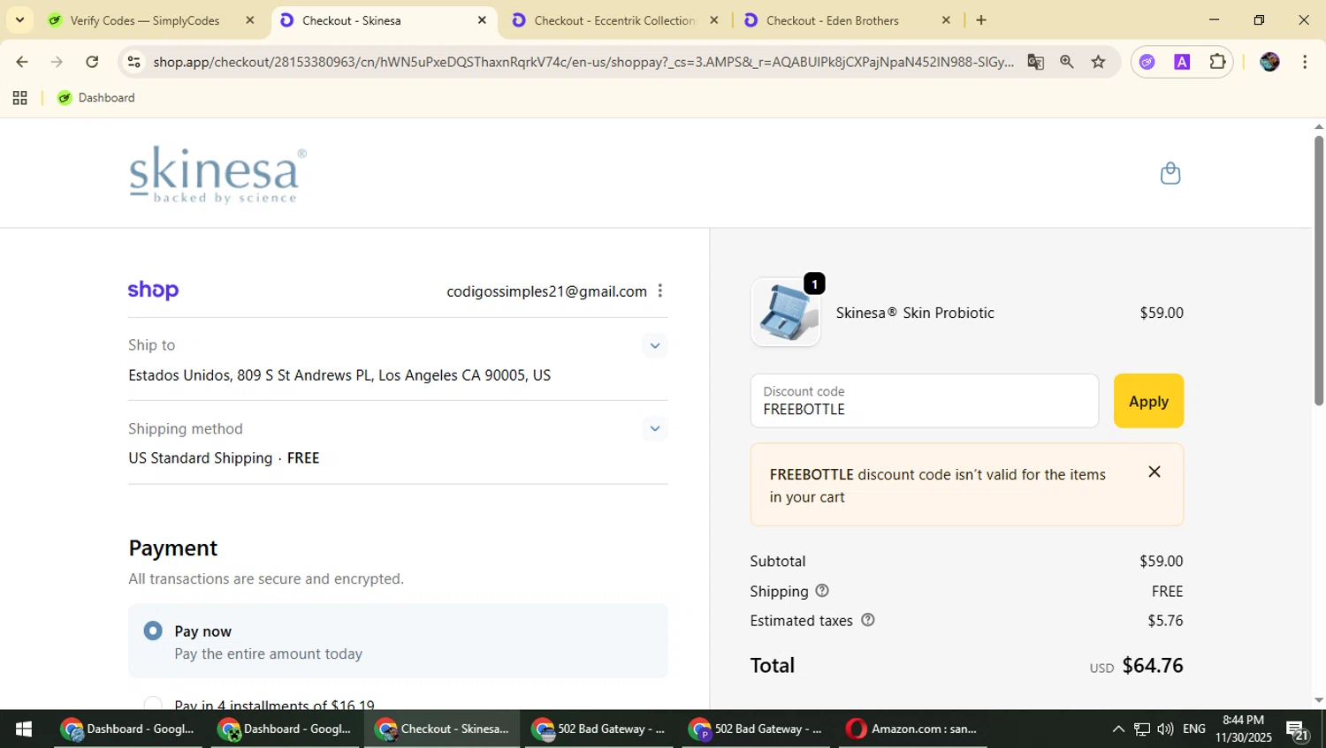Open the purple A extension icon
Screen dimensions: 1326x748
point(1182,62)
